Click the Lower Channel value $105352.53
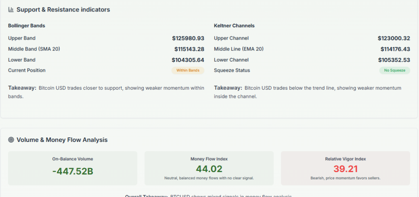 (394, 60)
